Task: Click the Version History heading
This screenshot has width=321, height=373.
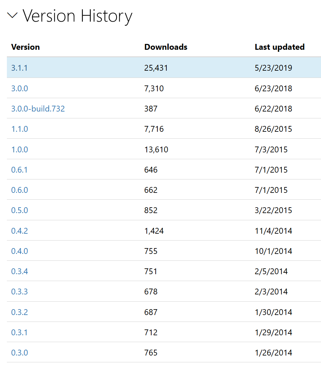Action: pyautogui.click(x=77, y=16)
